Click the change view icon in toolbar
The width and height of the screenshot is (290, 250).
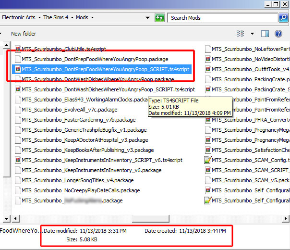[x=241, y=34]
